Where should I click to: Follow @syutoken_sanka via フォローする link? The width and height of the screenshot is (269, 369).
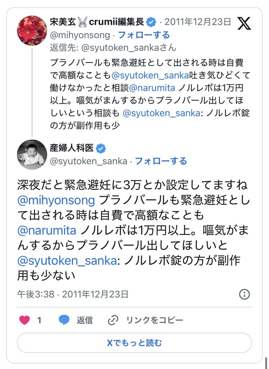(161, 161)
